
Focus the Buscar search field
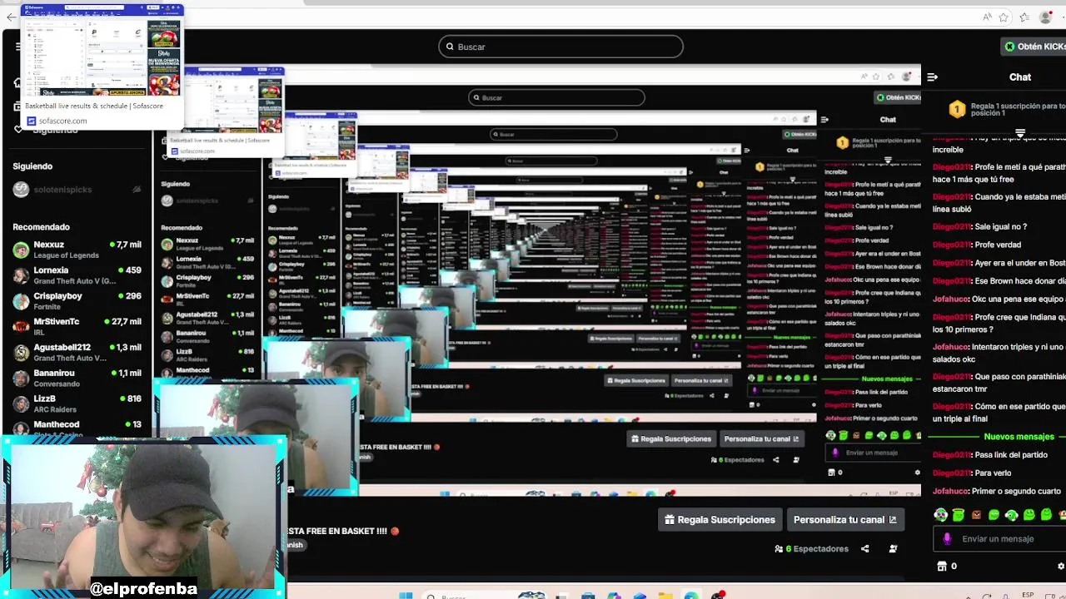coord(560,47)
